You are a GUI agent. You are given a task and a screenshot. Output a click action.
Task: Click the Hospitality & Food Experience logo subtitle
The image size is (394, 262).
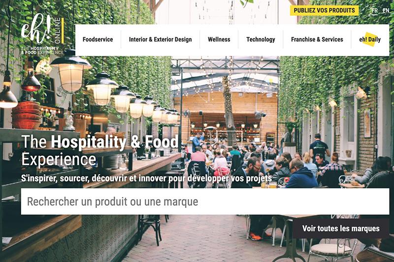42,51
